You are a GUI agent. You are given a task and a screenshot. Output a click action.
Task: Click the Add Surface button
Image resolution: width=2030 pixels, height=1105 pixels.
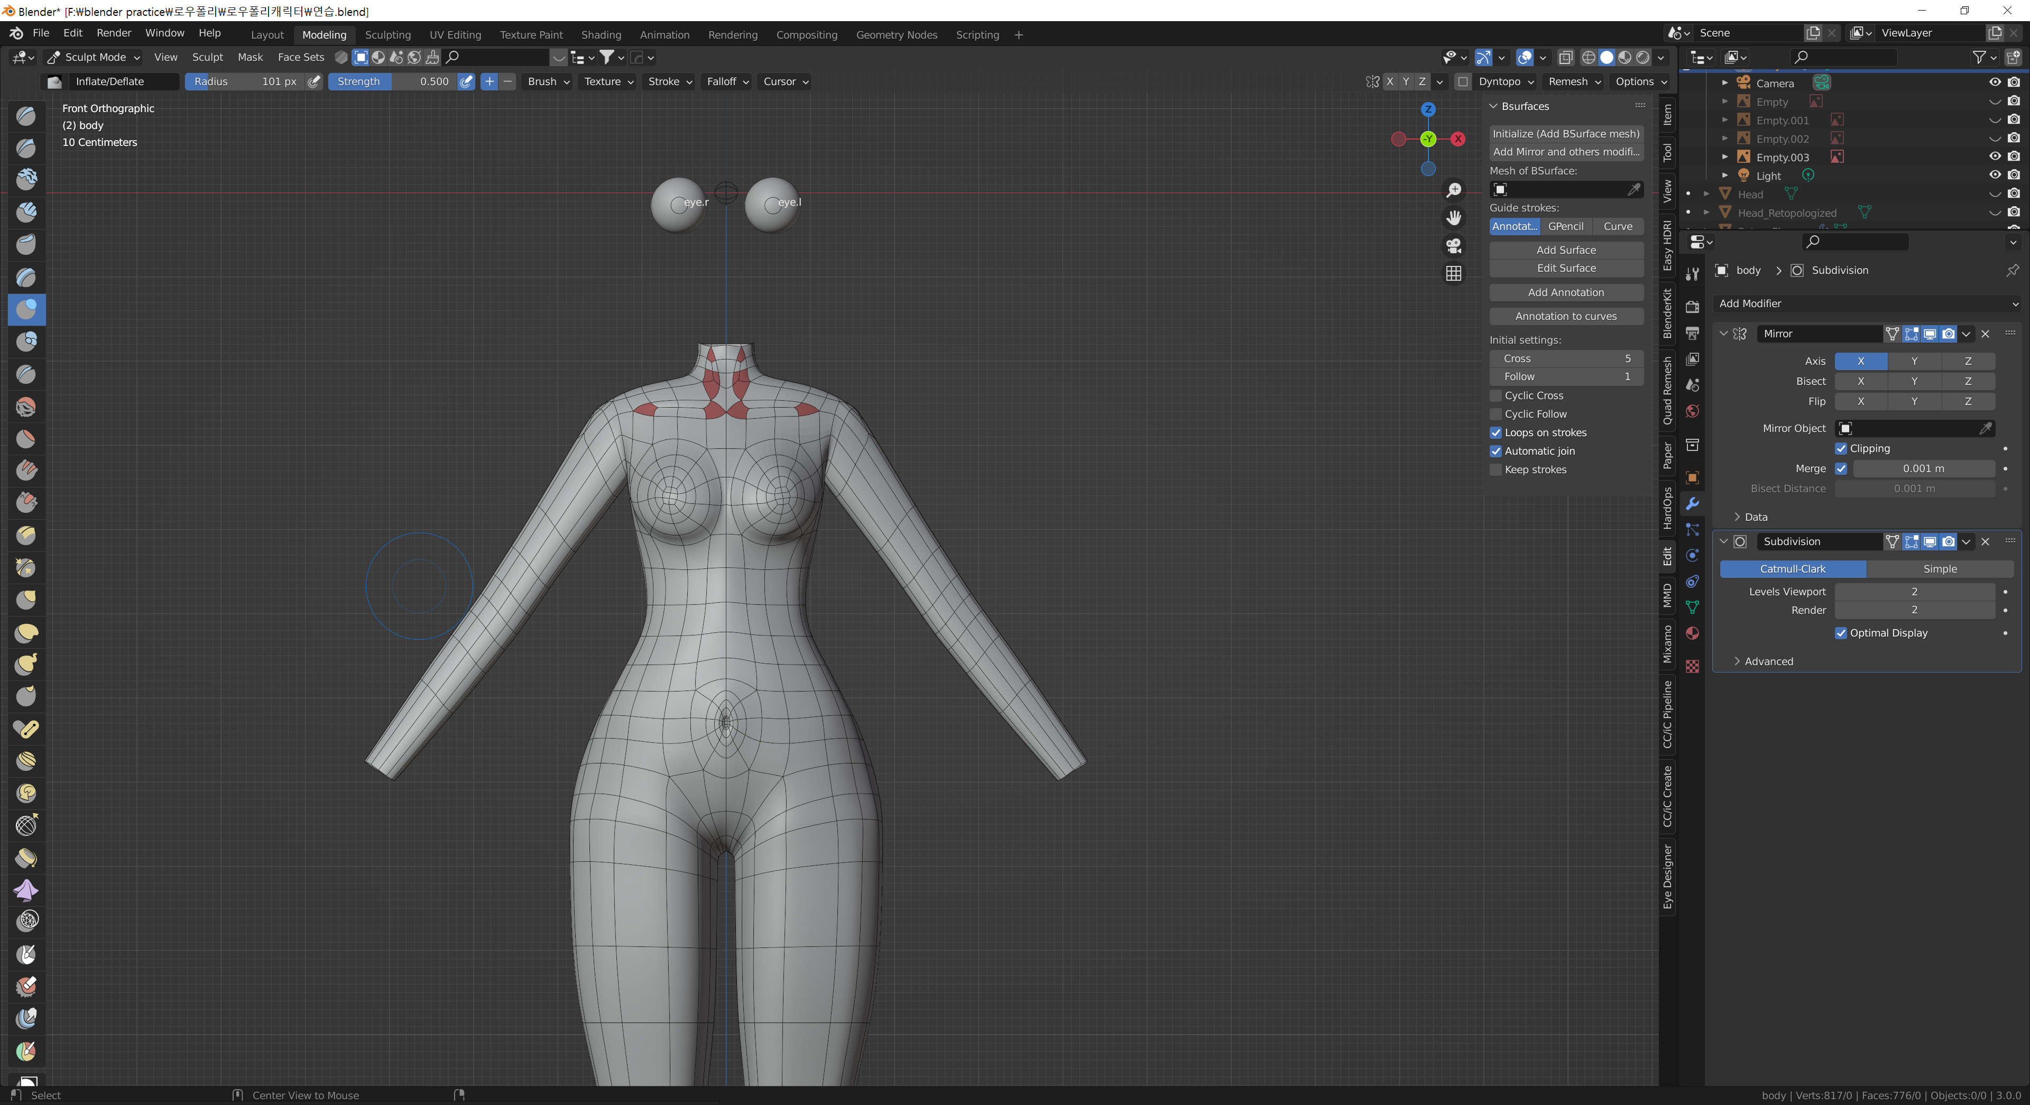[x=1565, y=250]
